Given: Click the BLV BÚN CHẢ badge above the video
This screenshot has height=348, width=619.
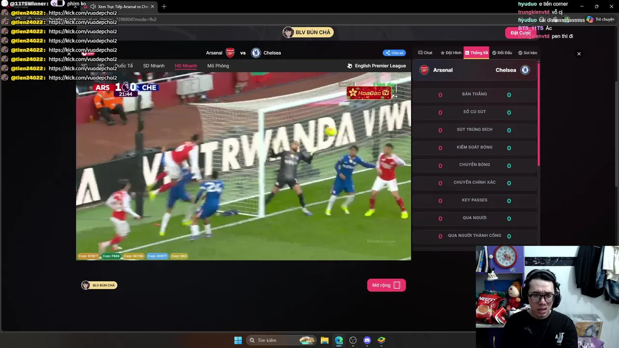Looking at the screenshot, I should 308,32.
